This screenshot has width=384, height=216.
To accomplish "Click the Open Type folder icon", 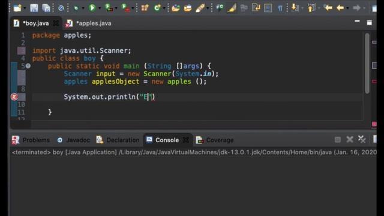I will pos(176,8).
